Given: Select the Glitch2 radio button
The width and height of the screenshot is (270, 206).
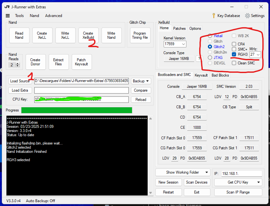Looking at the screenshot, I should (210, 47).
